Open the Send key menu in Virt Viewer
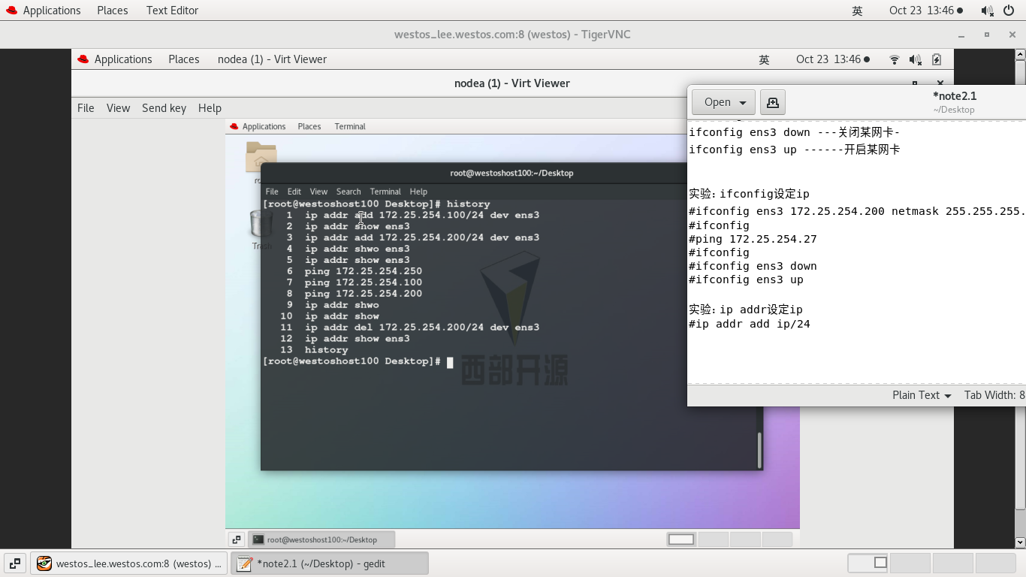The width and height of the screenshot is (1026, 577). point(164,107)
